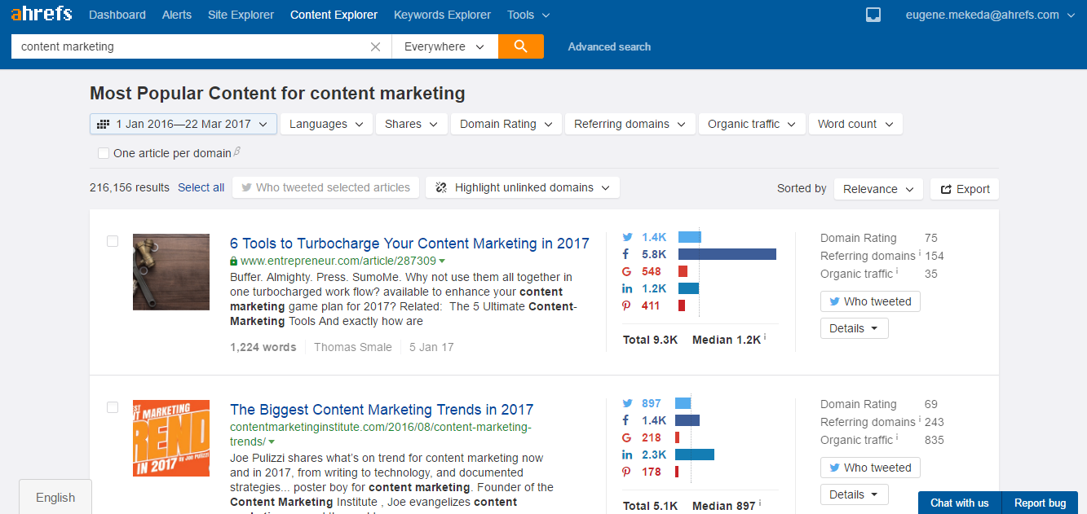Click Select all link

click(x=201, y=187)
